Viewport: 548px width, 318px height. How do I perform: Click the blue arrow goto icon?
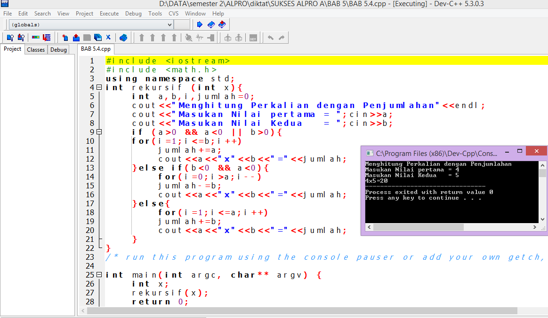[200, 24]
